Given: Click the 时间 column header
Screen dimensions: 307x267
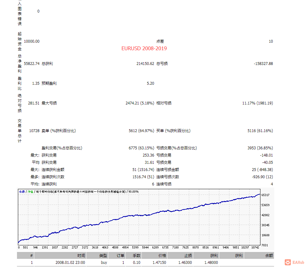Looking at the screenshot, I should tap(81, 255).
